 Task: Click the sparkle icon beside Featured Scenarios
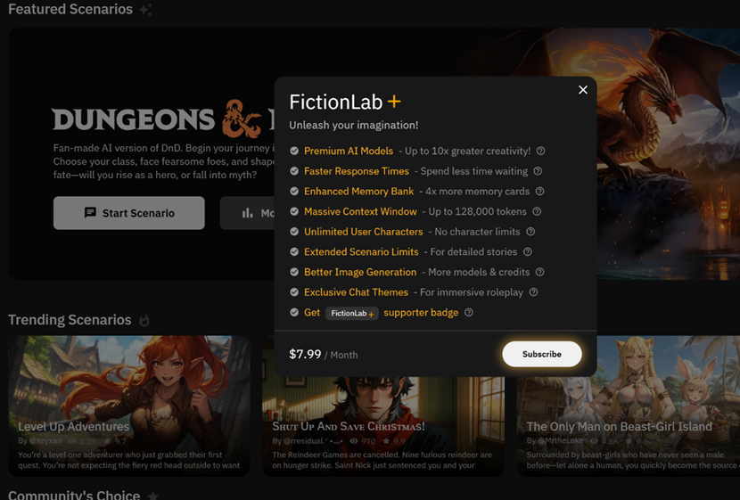click(145, 9)
